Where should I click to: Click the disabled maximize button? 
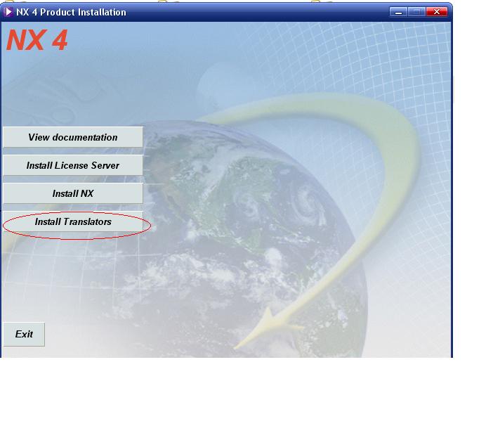point(417,12)
